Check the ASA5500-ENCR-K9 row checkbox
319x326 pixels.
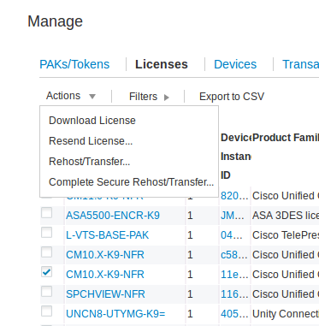tap(46, 213)
